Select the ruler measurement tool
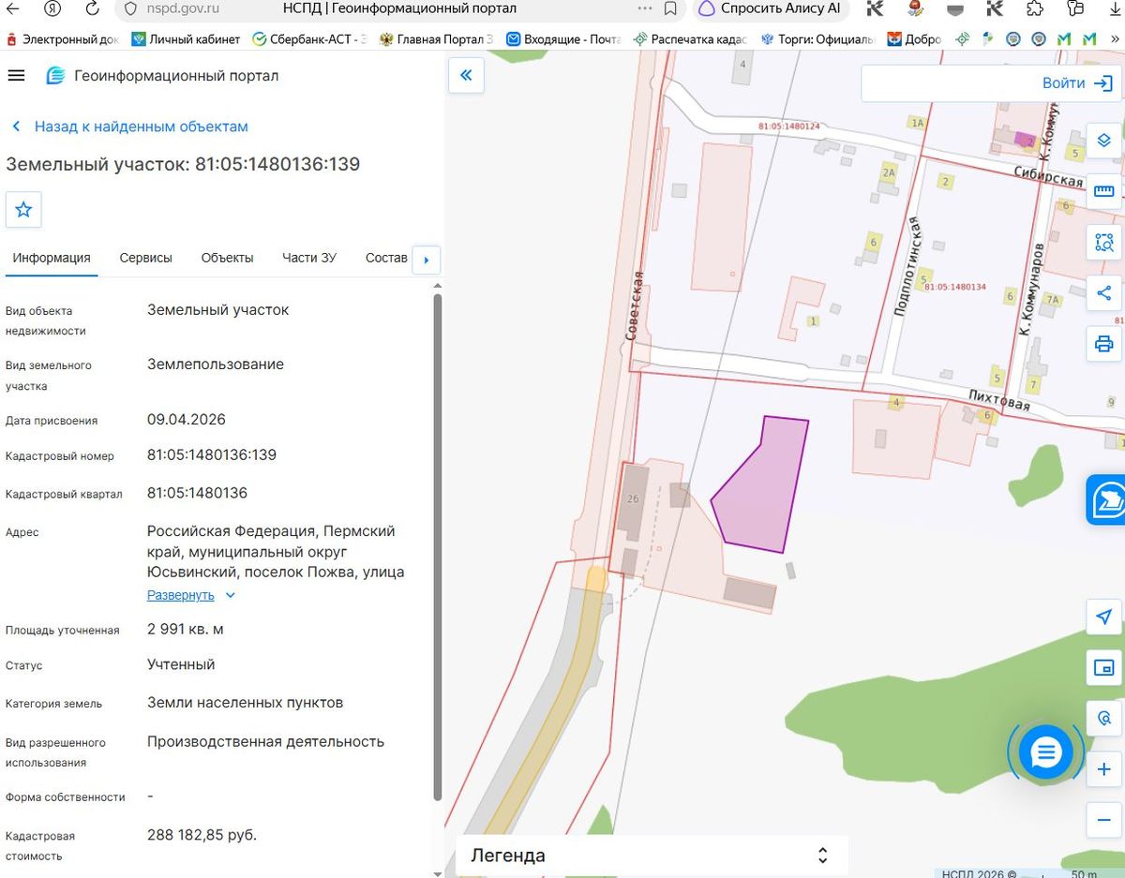 click(x=1103, y=191)
